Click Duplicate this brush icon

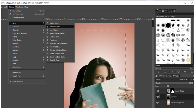tap(172, 72)
